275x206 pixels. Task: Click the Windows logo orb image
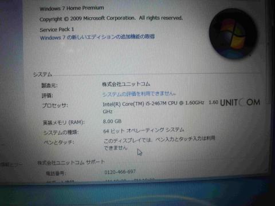(233, 34)
